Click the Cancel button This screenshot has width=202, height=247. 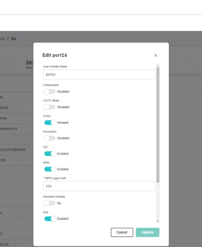(122, 232)
